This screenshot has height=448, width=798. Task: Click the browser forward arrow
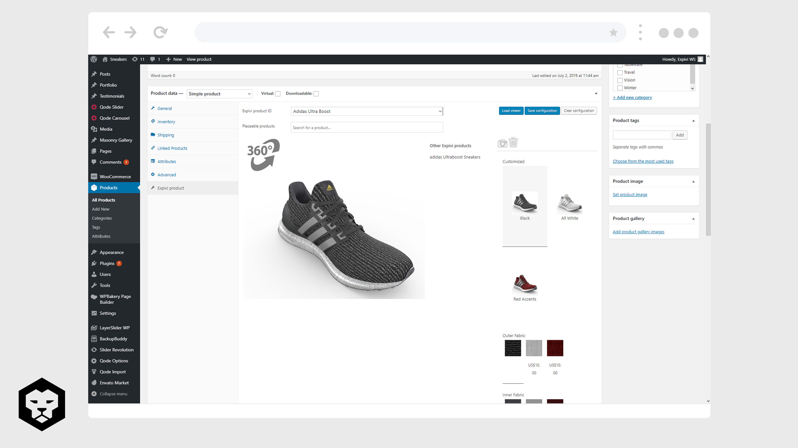(131, 32)
